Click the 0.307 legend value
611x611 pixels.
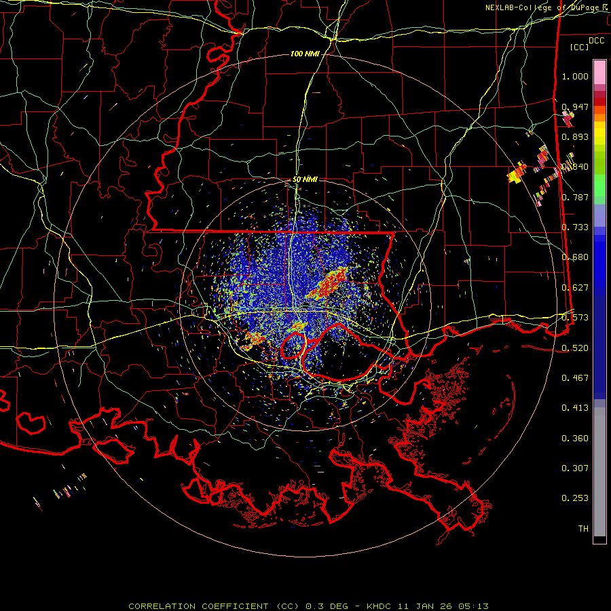point(575,468)
